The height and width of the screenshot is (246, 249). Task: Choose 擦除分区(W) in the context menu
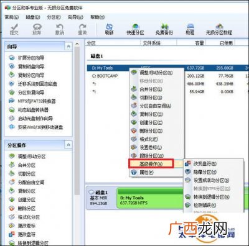[x=157, y=155]
